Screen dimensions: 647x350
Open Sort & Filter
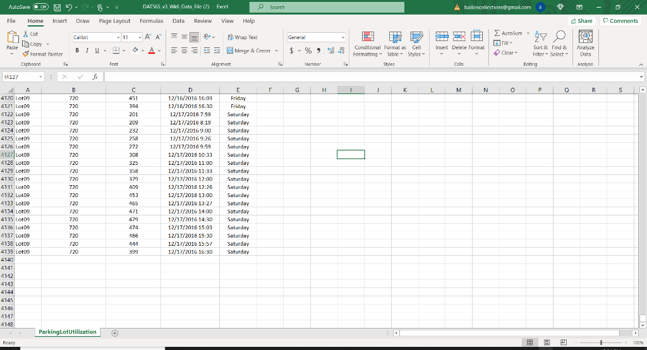540,44
